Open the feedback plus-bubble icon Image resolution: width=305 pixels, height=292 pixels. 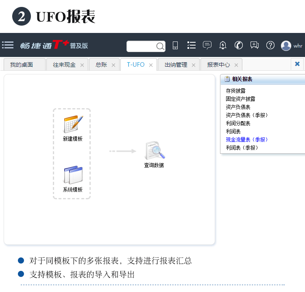click(x=255, y=45)
